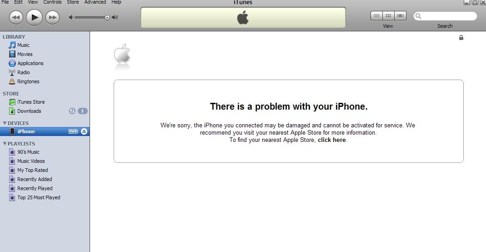Screen dimensions: 486x252
Task: Switch to grid view
Action: tap(388, 15)
